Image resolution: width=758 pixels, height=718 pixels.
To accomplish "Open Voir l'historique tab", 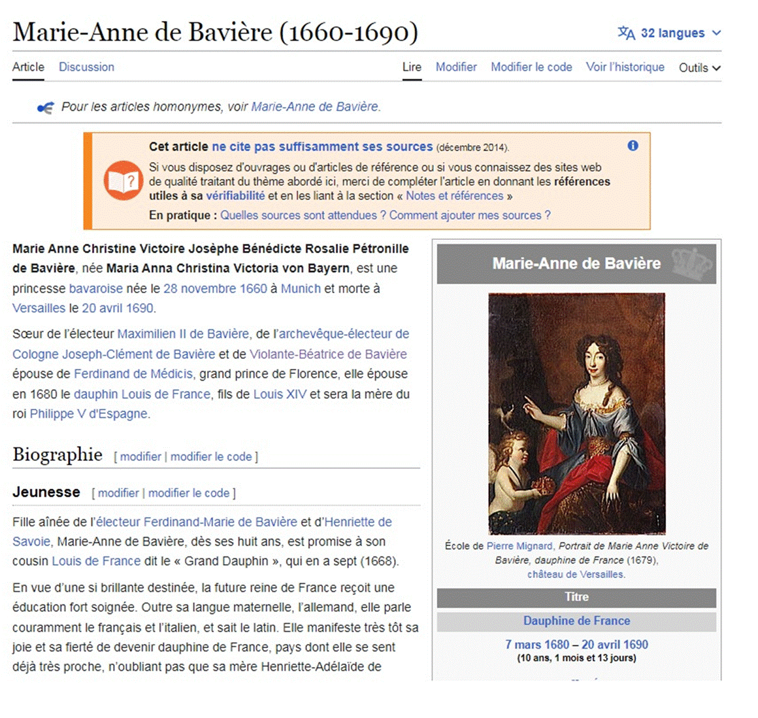I will [625, 67].
